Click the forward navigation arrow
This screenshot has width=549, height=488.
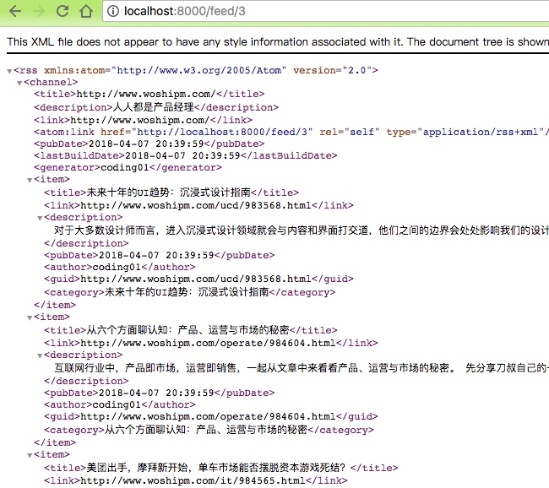(39, 11)
